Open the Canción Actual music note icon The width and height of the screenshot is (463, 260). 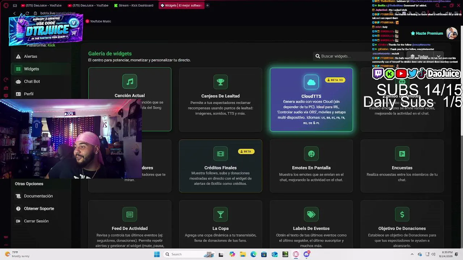(x=129, y=82)
